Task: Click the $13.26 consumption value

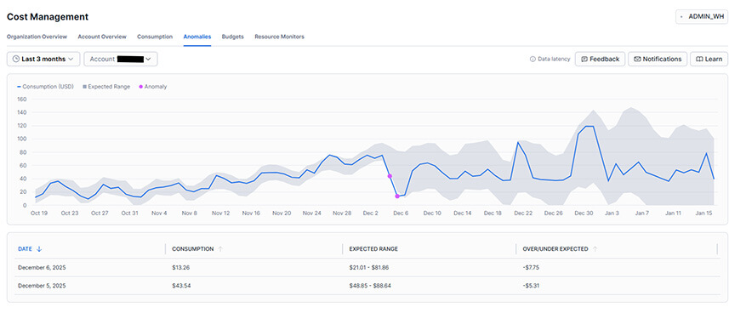Action: 181,267
